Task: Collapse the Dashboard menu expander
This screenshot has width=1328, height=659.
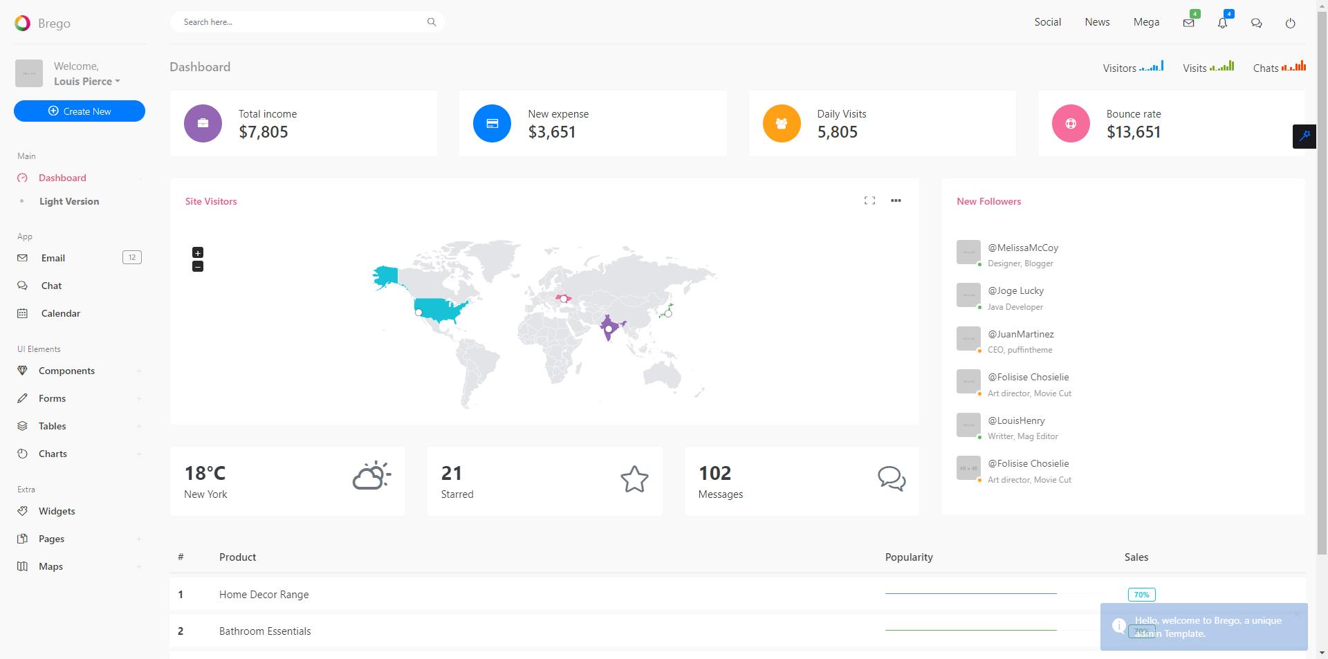Action: coord(139,178)
